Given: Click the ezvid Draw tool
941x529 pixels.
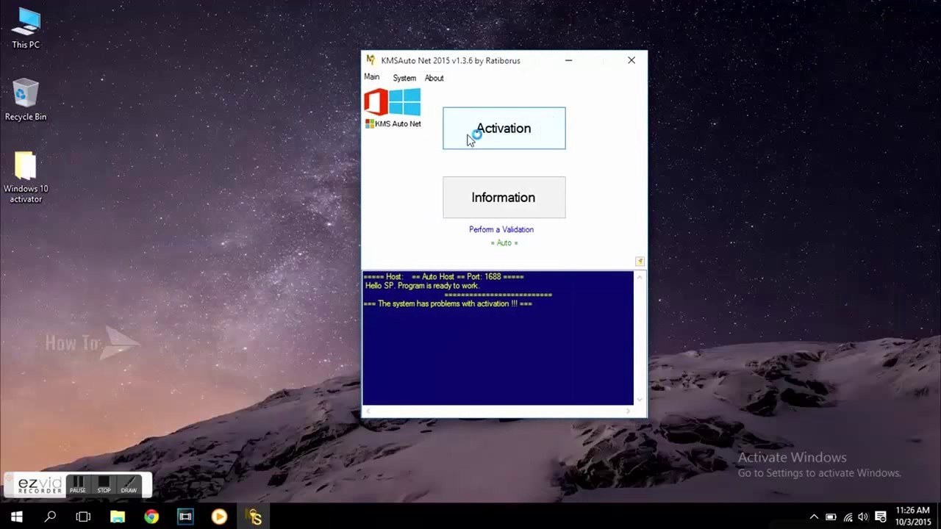Looking at the screenshot, I should (x=129, y=485).
